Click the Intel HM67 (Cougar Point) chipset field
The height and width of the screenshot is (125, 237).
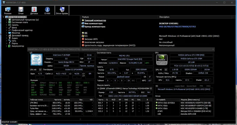click(130, 59)
